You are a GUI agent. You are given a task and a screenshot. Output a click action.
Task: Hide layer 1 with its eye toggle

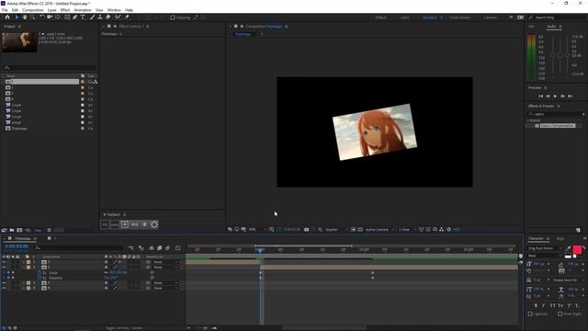click(x=4, y=262)
